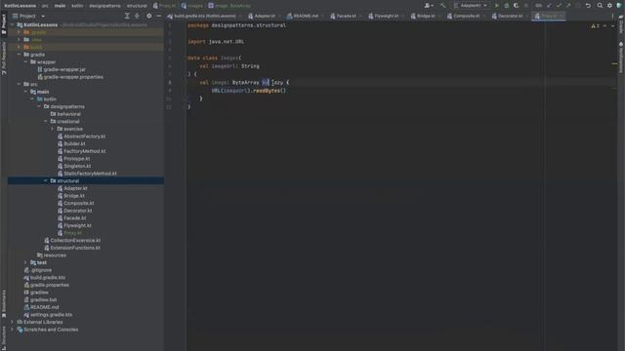The height and width of the screenshot is (351, 625).
Task: Place cursor on line 9 readBytes() call
Action: (x=270, y=91)
